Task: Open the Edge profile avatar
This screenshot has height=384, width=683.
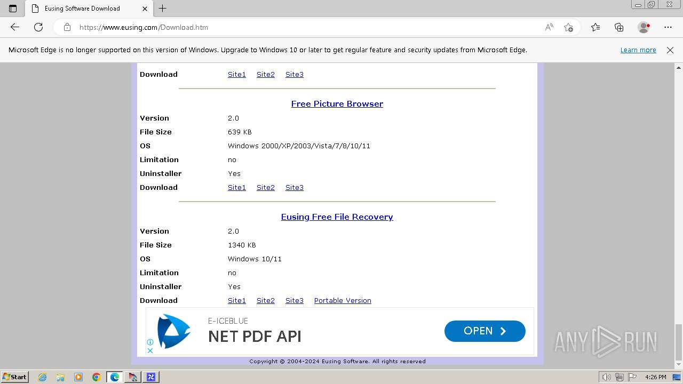Action: tap(644, 27)
